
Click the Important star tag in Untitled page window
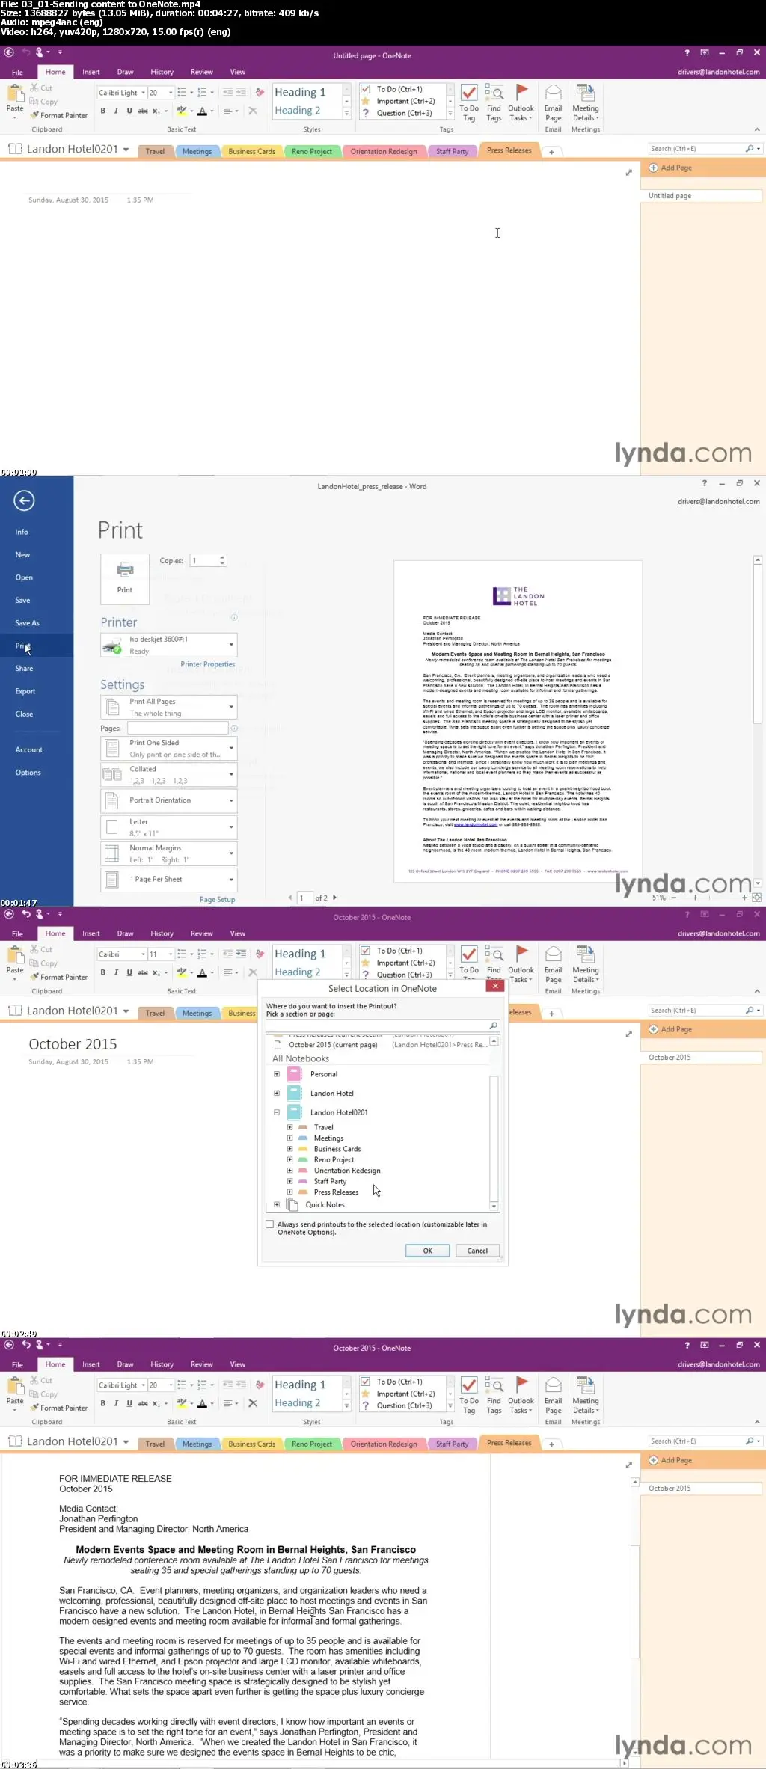point(405,102)
